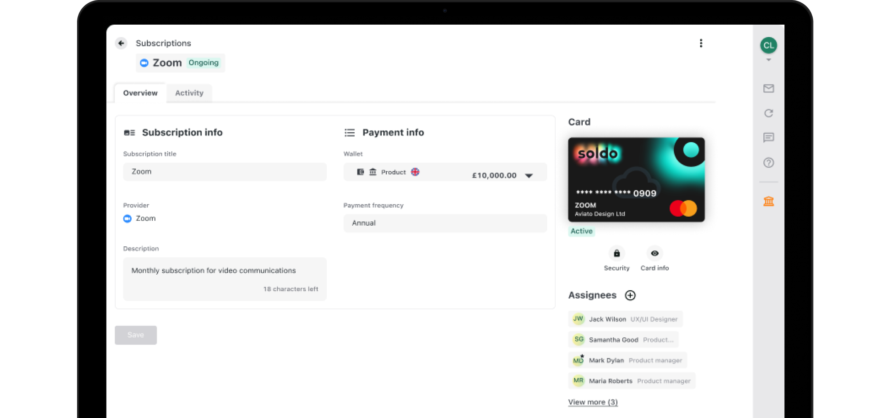Click the Mastercard logo on the card
The width and height of the screenshot is (884, 418).
[x=683, y=209]
